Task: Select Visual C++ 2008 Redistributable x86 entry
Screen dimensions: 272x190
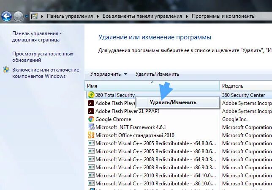Action: (155, 167)
